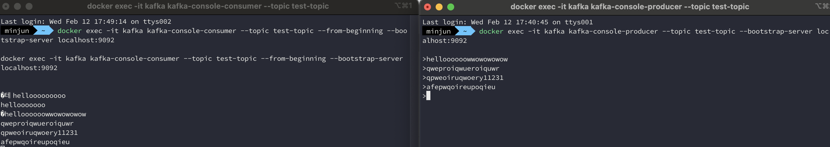The height and width of the screenshot is (147, 830).
Task: Click the blue 'docker' command in producer window
Action: (491, 32)
